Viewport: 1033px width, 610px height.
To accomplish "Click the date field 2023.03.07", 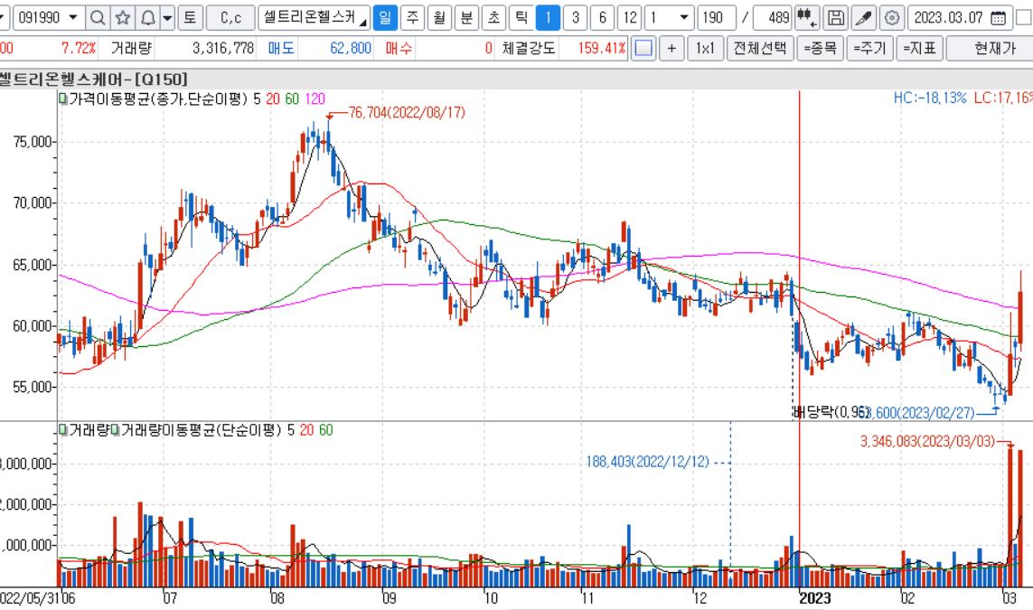I will (949, 18).
